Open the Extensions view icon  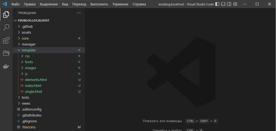pyautogui.click(x=6, y=40)
